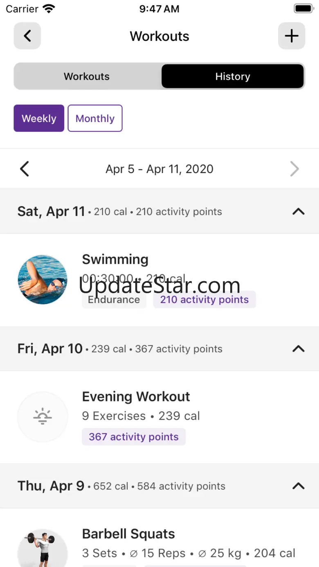Tap the 367 activity points badge
This screenshot has width=319, height=567.
point(134,437)
